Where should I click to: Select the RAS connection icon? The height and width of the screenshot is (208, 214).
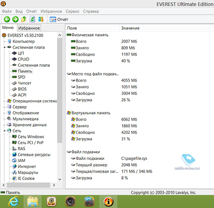[x=15, y=148]
